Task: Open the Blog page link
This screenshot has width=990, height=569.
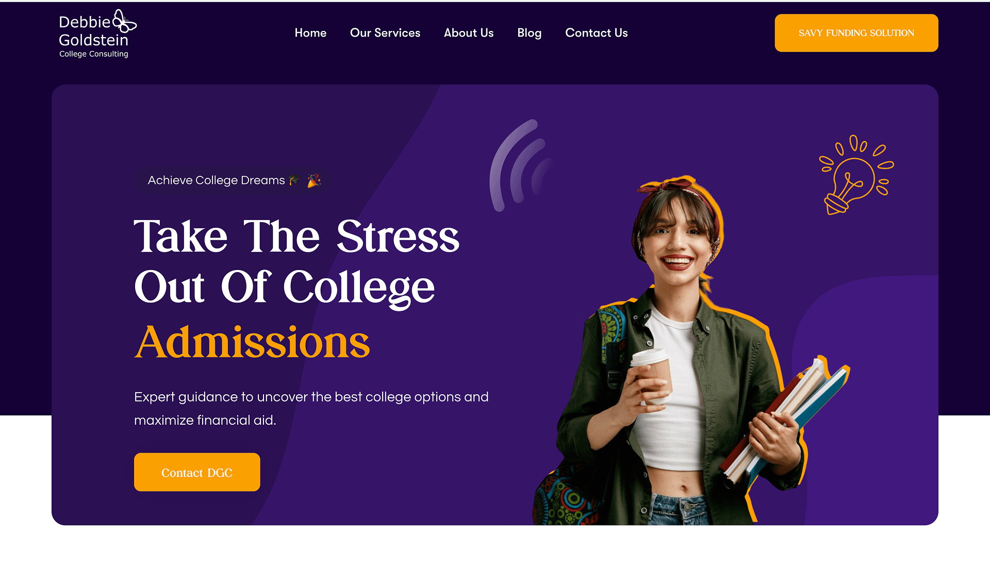Action: (x=529, y=33)
